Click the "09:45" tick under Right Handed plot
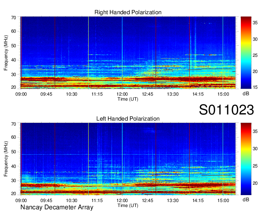The height and width of the screenshot is (212, 262). (46, 94)
